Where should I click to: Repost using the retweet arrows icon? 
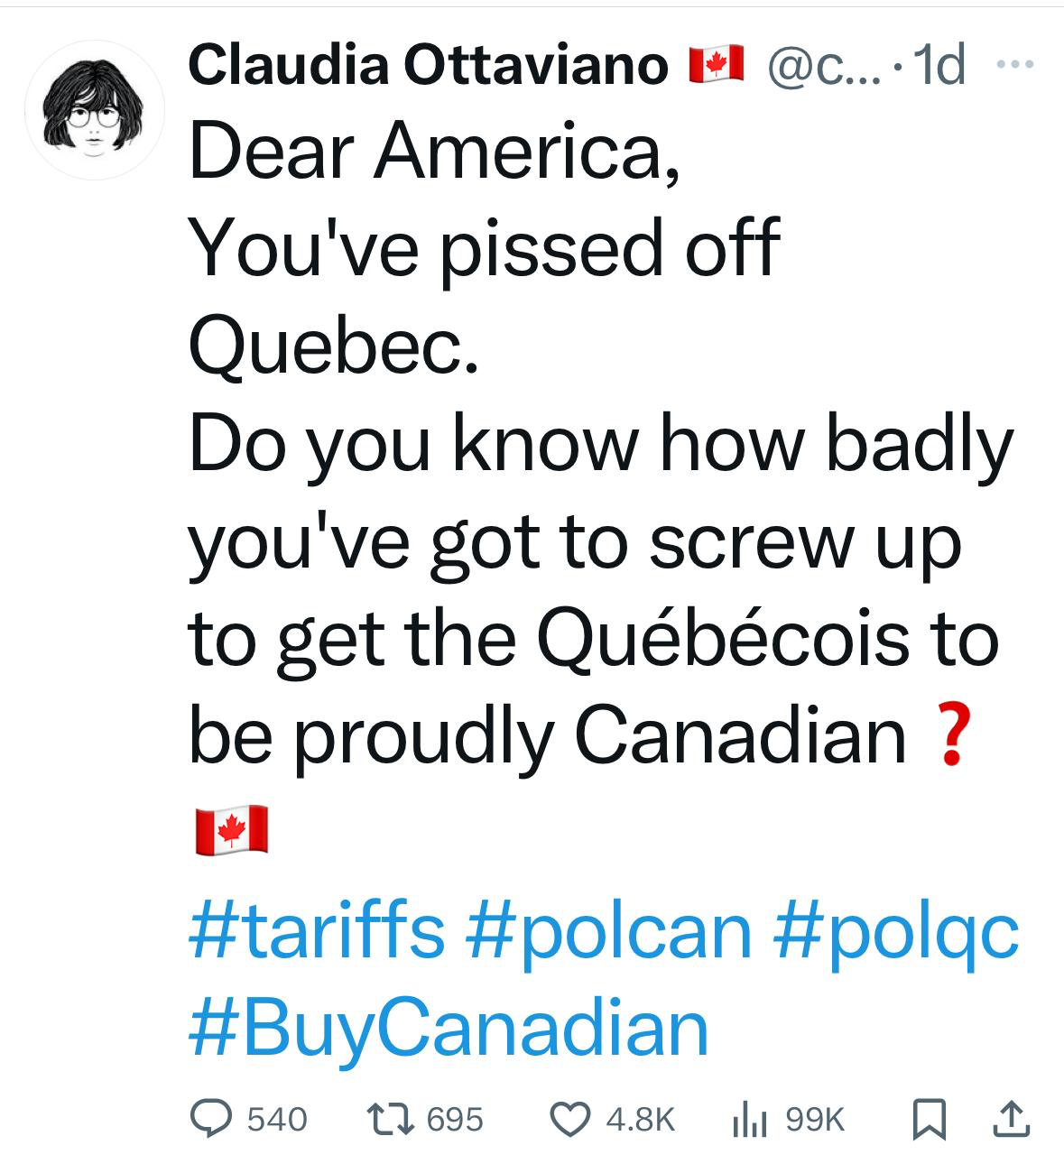pos(388,1120)
